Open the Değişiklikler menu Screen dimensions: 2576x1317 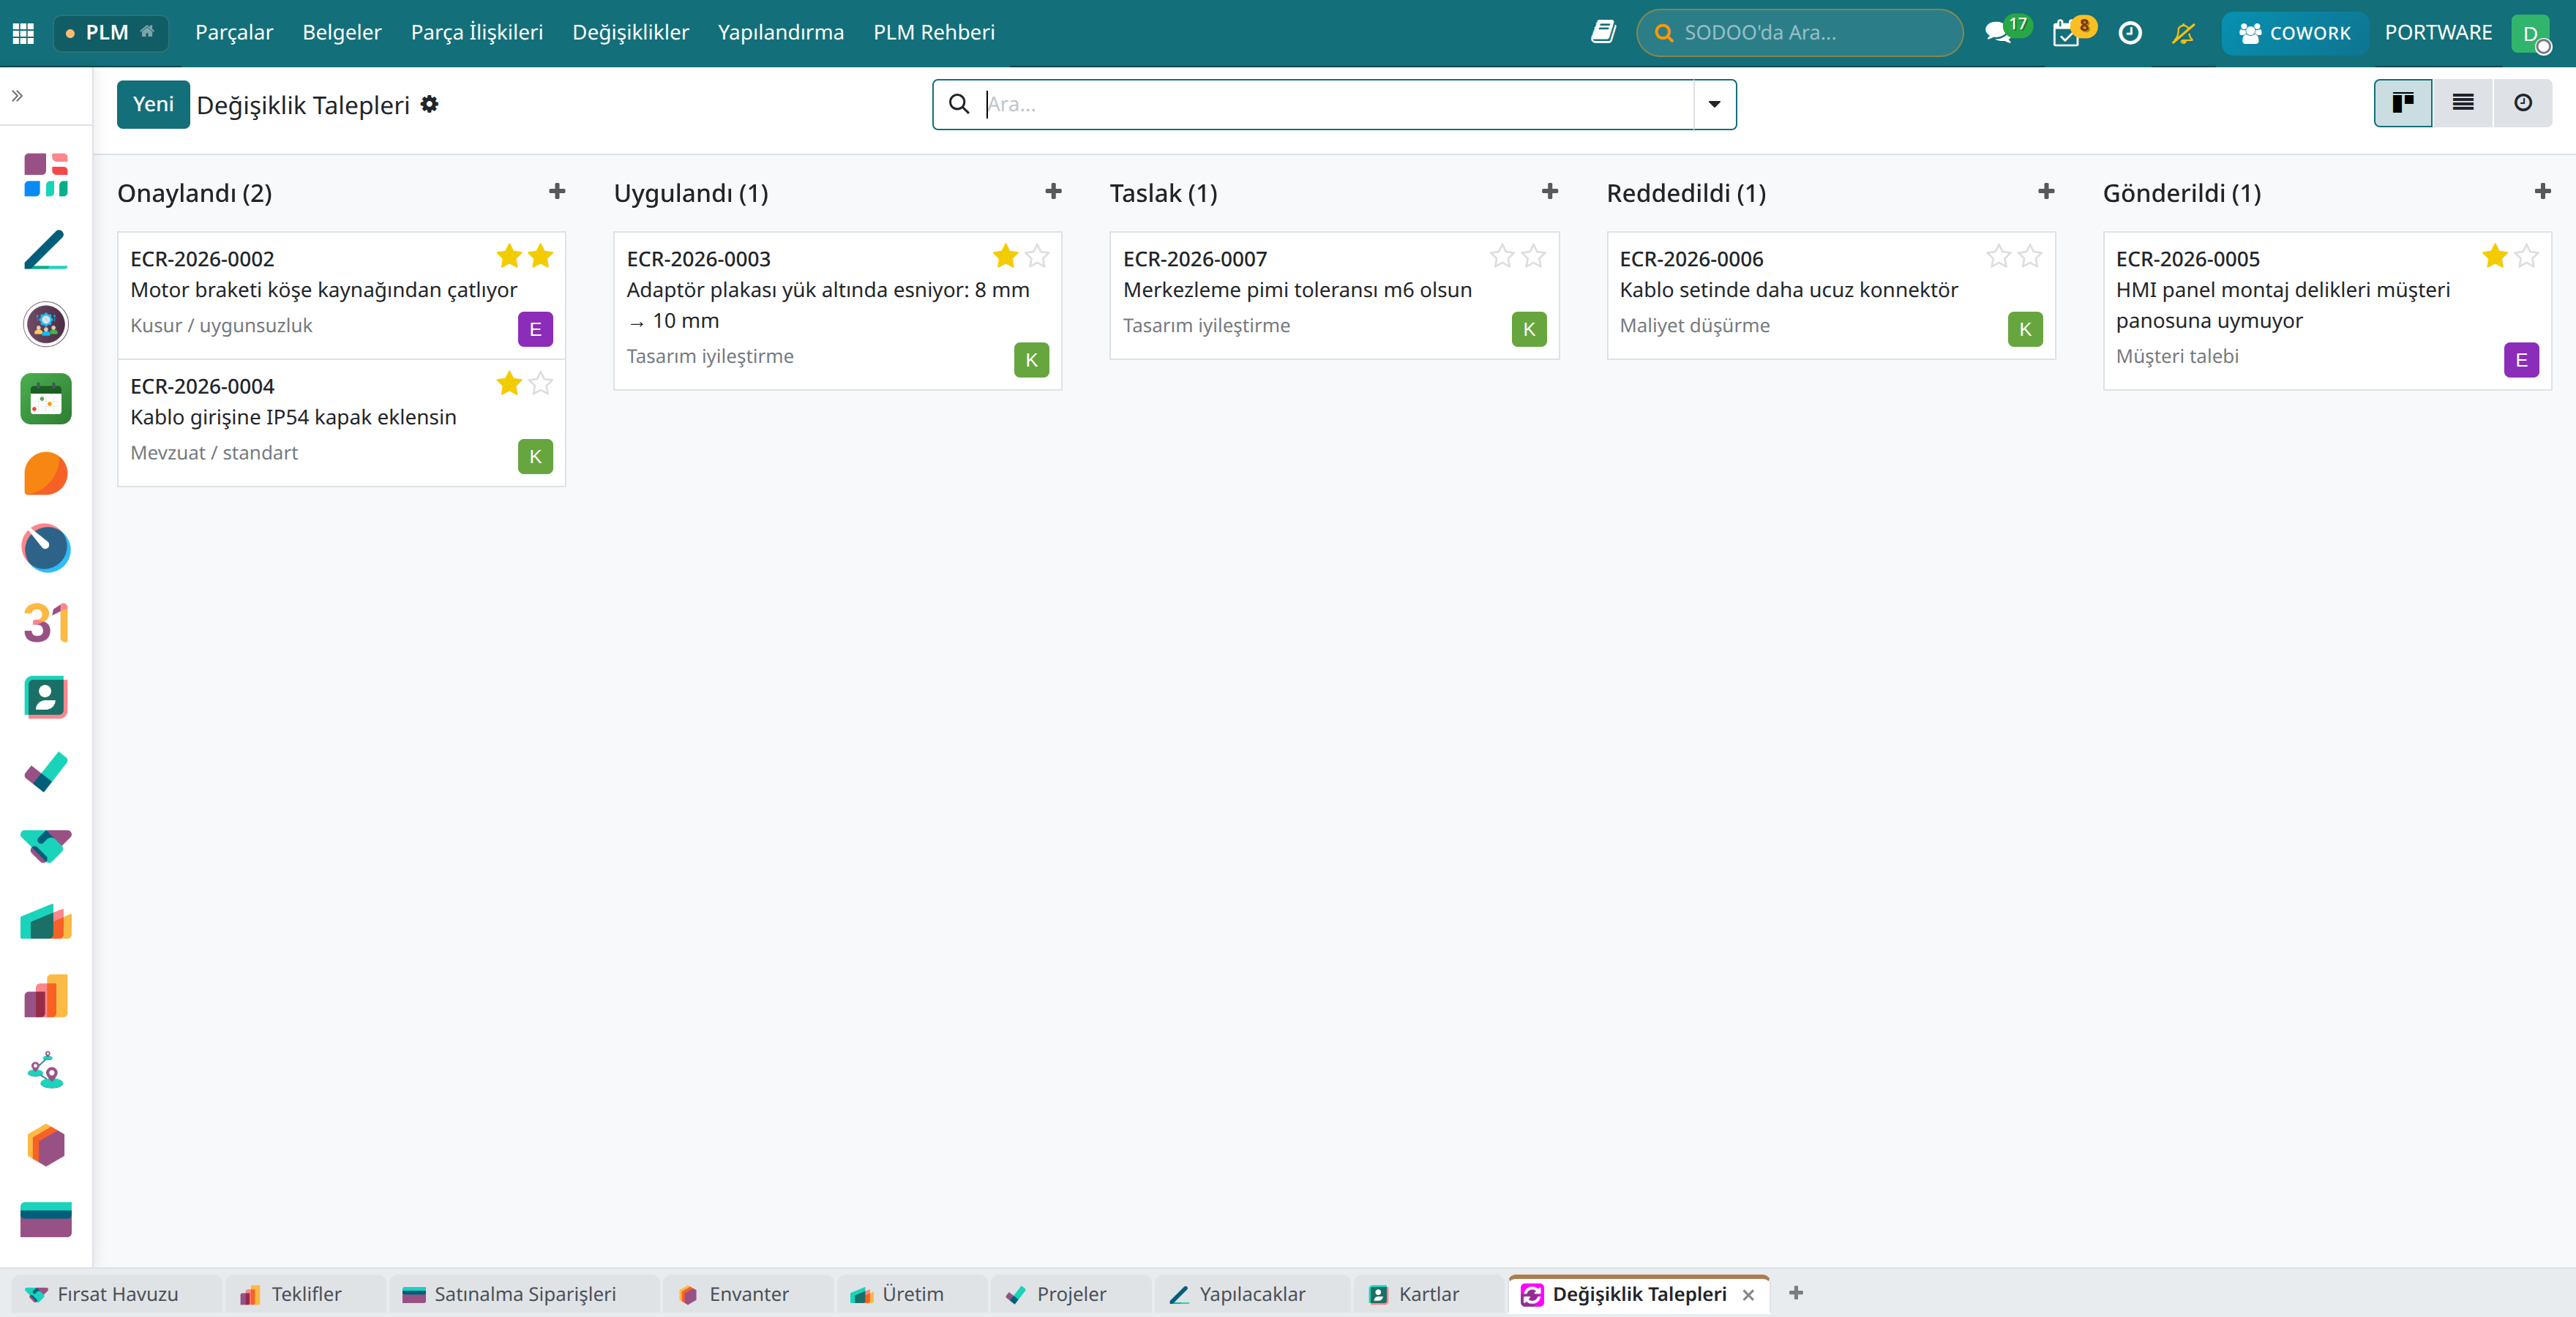[x=631, y=33]
